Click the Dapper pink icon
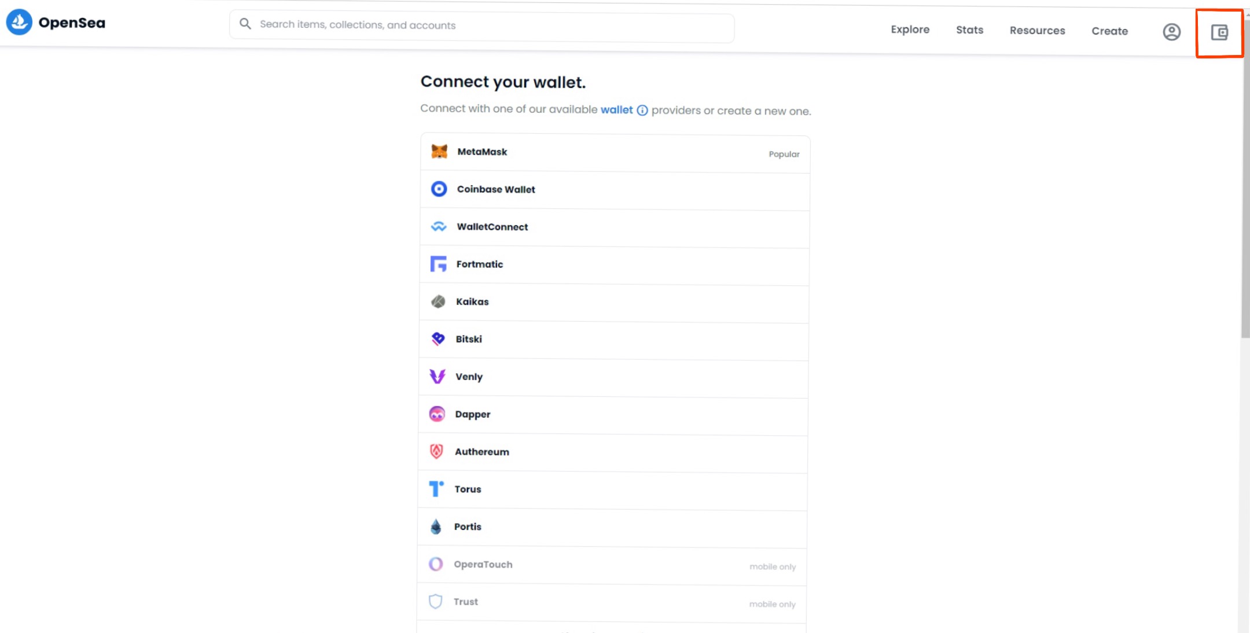This screenshot has width=1250, height=633. (437, 414)
